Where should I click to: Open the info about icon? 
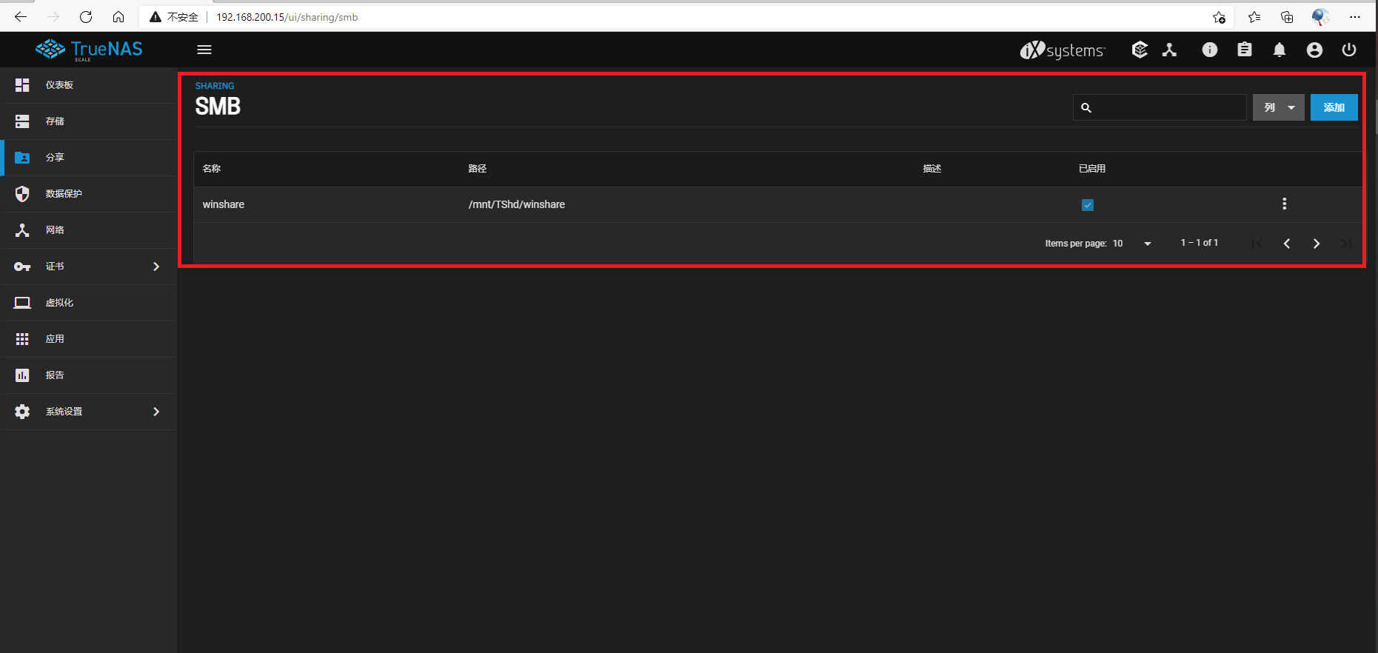[x=1209, y=50]
